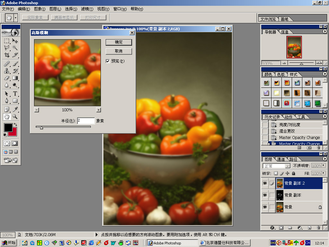Toggle Preview checkbox in Gaussian Blur dialog

108,61
